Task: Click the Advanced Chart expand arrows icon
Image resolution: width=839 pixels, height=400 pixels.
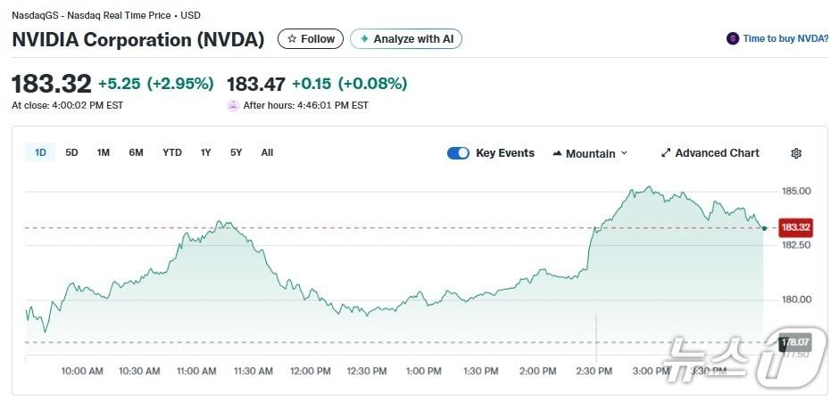Action: (x=665, y=153)
